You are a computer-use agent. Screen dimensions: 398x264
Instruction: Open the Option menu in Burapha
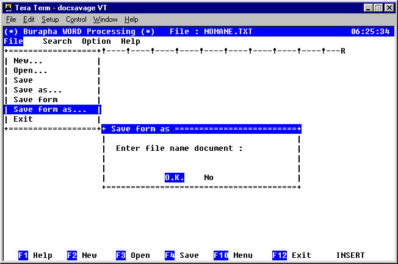(96, 41)
